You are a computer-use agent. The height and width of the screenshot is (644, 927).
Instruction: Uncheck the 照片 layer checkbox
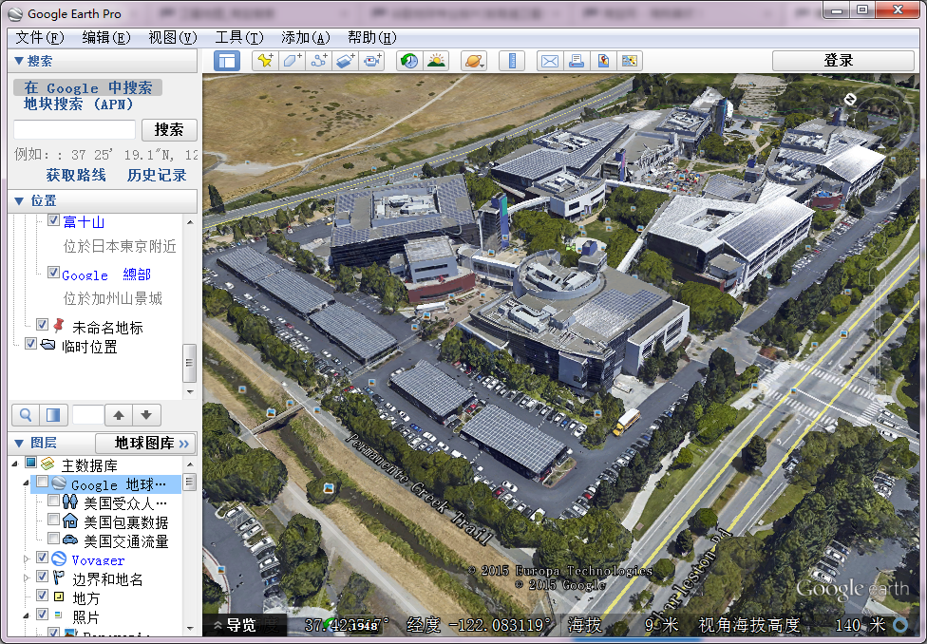(42, 614)
